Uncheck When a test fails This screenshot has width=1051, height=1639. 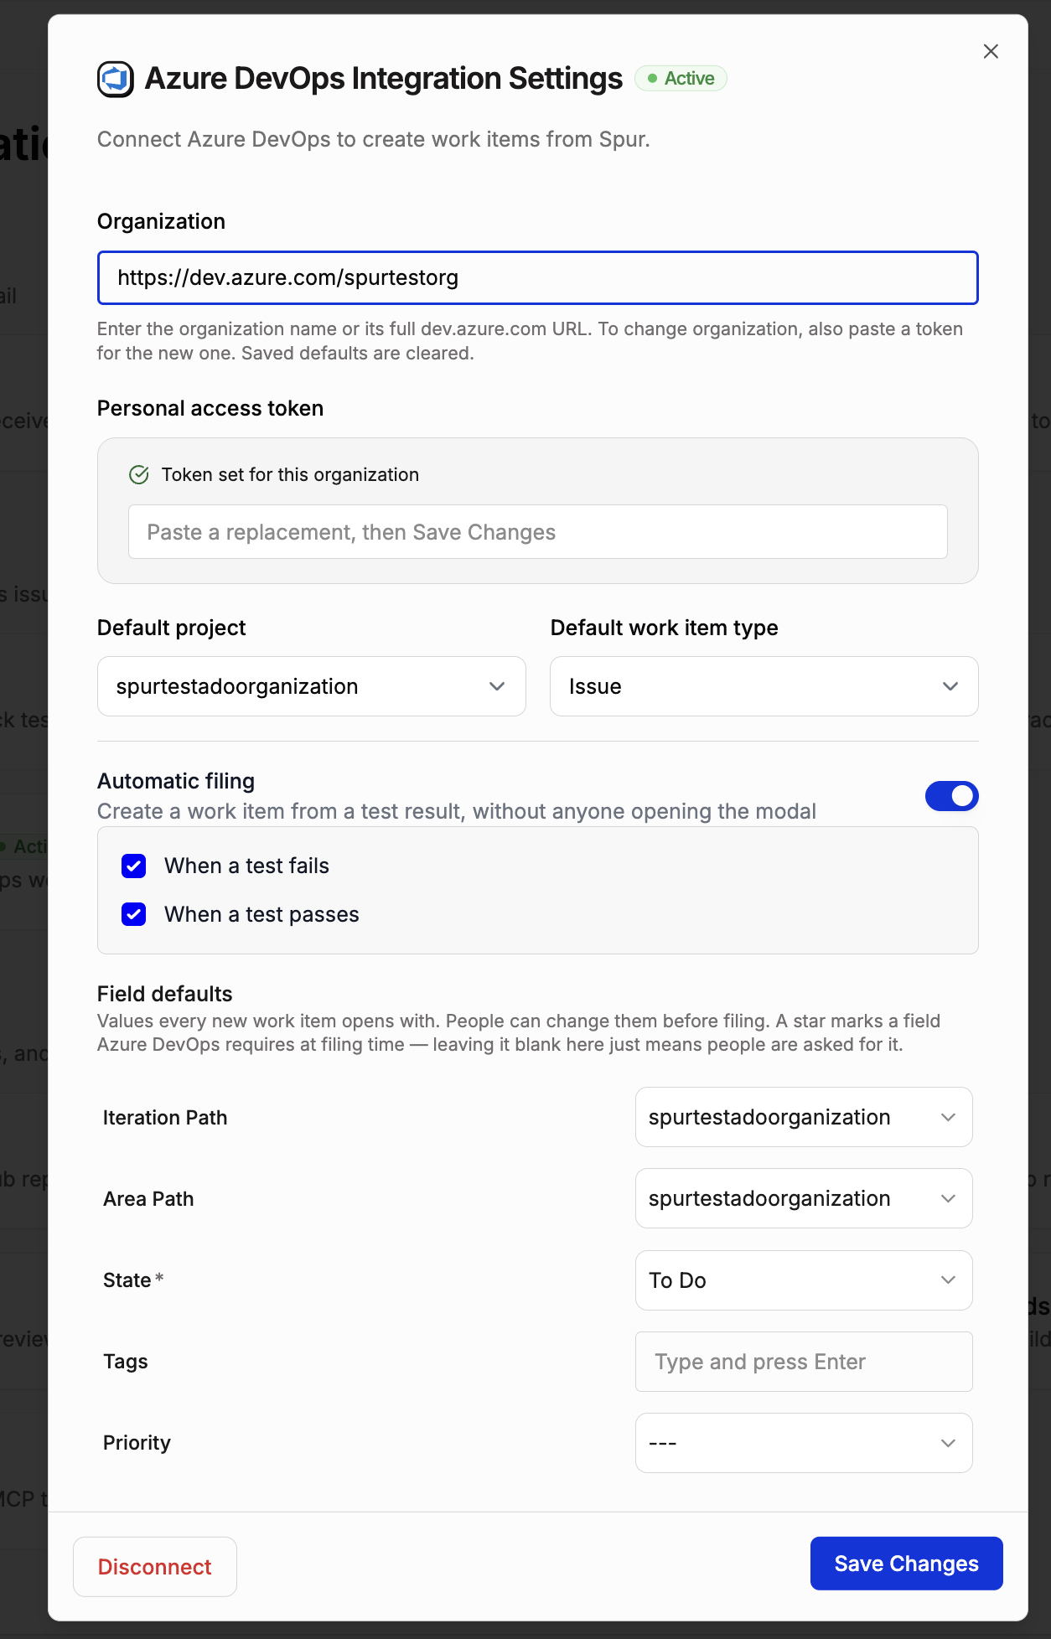point(134,866)
